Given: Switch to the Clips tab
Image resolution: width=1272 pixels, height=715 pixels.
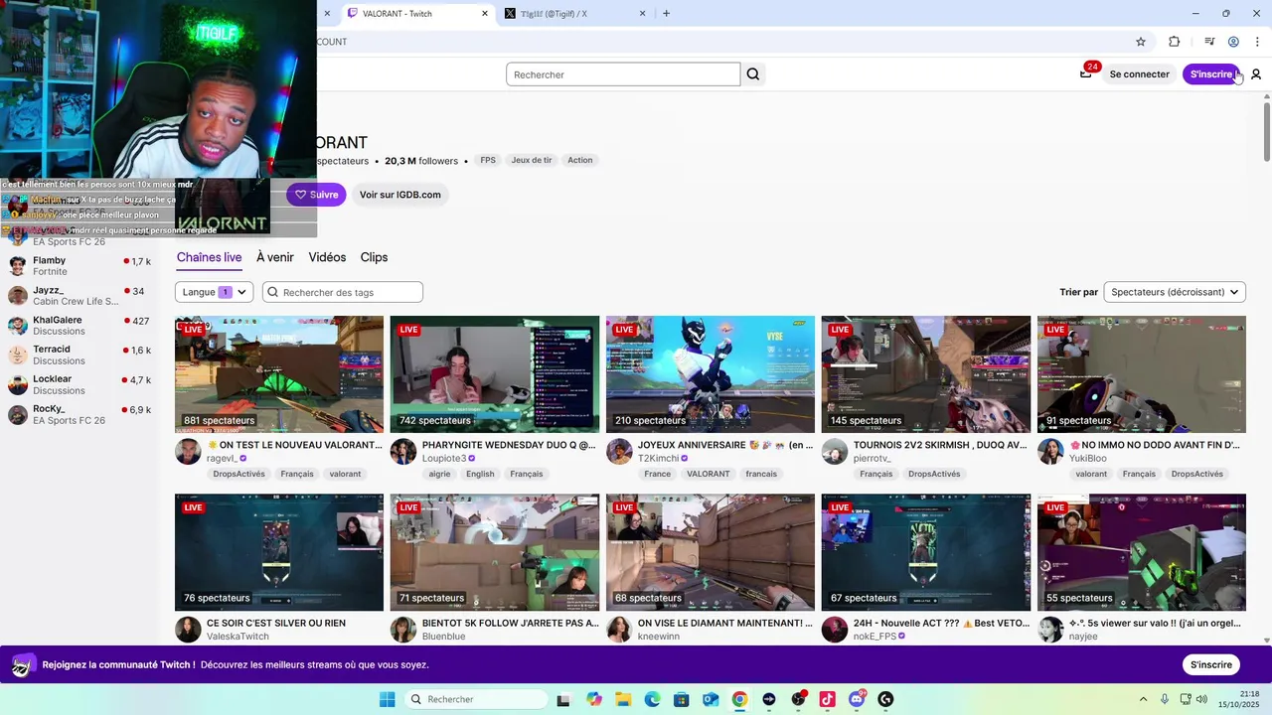Looking at the screenshot, I should tap(374, 257).
